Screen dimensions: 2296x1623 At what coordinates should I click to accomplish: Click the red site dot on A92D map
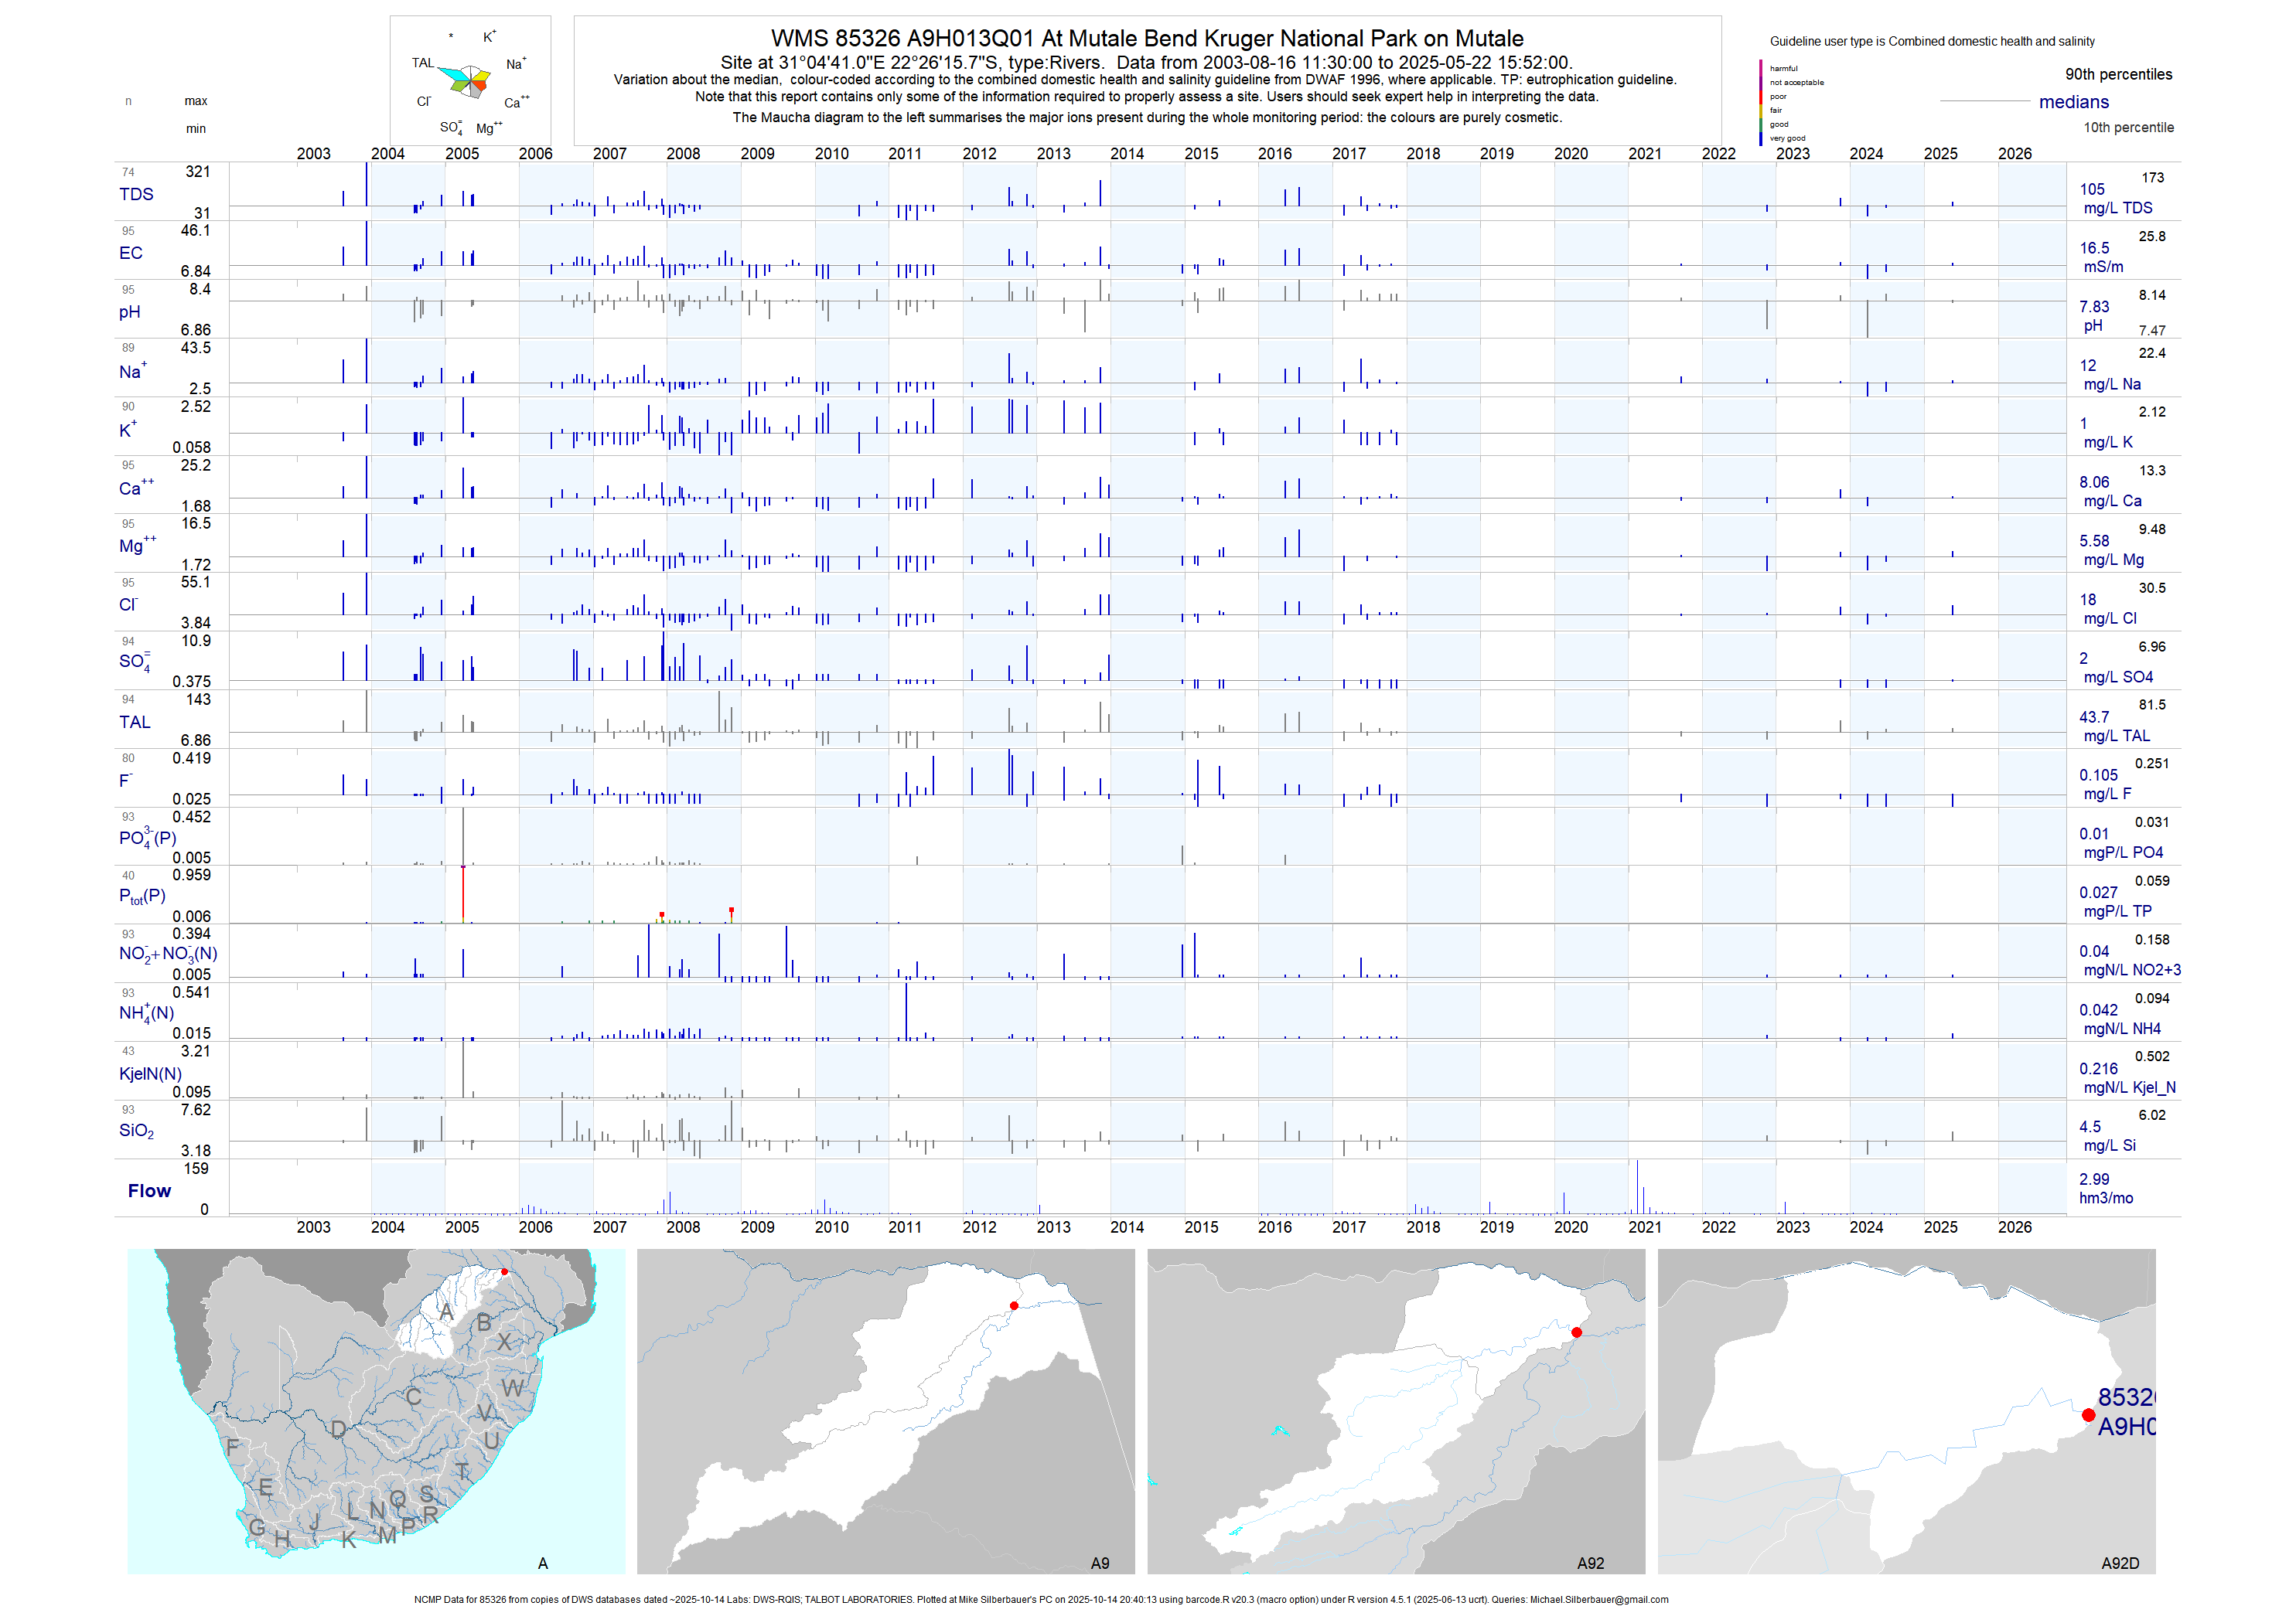pyautogui.click(x=2088, y=1415)
